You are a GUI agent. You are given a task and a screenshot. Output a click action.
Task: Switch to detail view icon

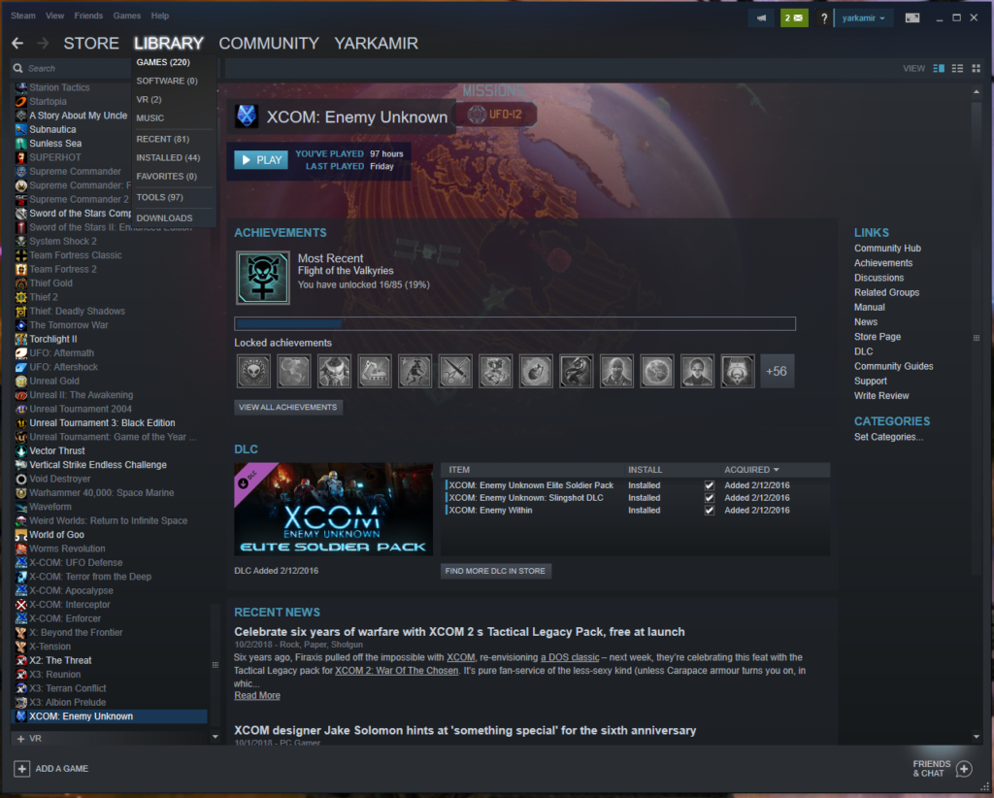coord(939,68)
